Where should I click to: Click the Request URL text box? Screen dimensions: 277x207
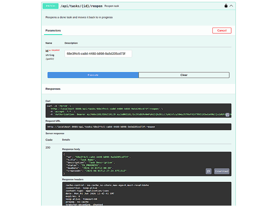(138, 127)
